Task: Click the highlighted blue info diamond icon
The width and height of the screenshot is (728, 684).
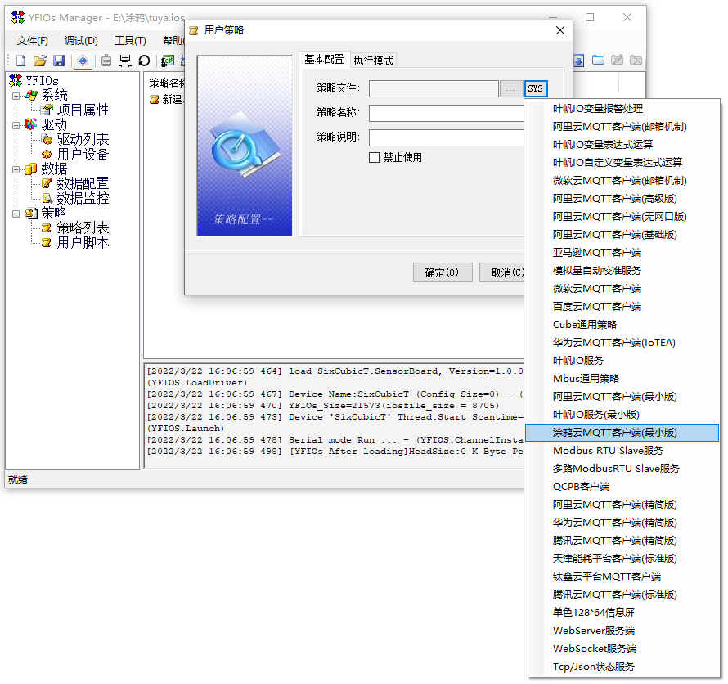Action: (x=83, y=61)
